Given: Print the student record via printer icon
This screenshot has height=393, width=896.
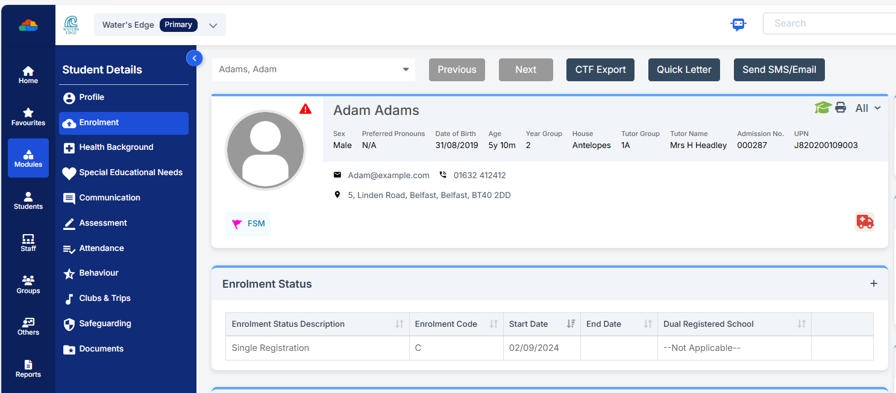Looking at the screenshot, I should [x=841, y=108].
